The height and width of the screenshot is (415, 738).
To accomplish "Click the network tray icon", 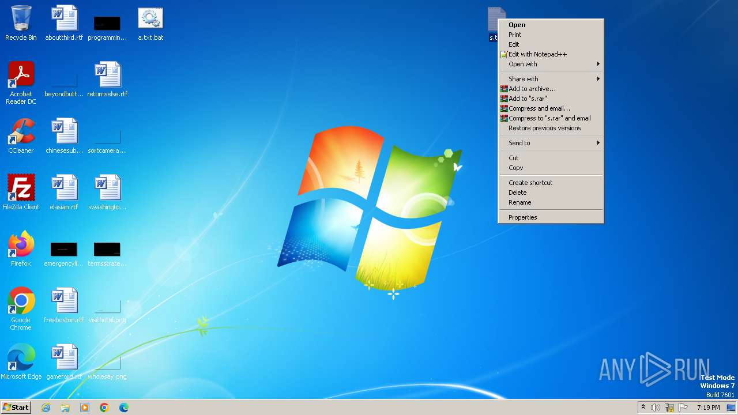I will pyautogui.click(x=669, y=408).
